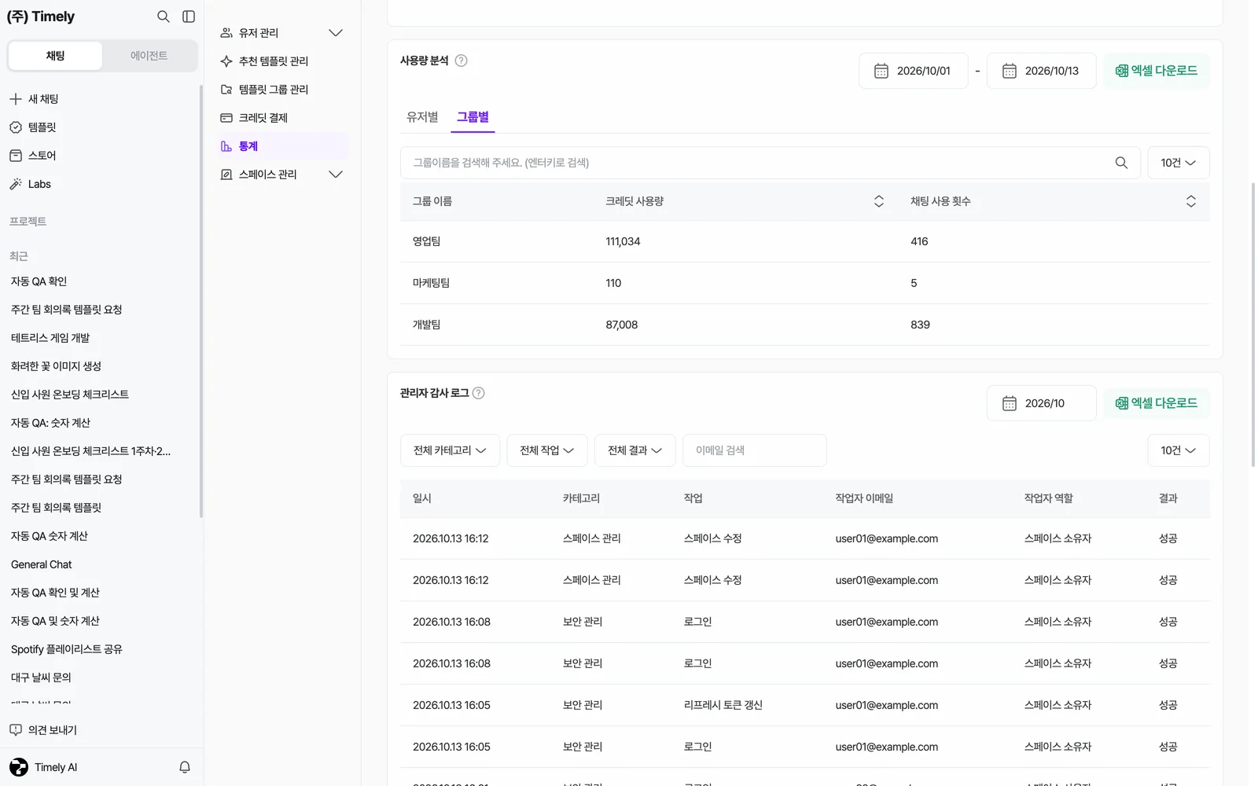Image resolution: width=1258 pixels, height=786 pixels.
Task: Open the 전체 작업 filter dropdown
Action: click(x=547, y=450)
